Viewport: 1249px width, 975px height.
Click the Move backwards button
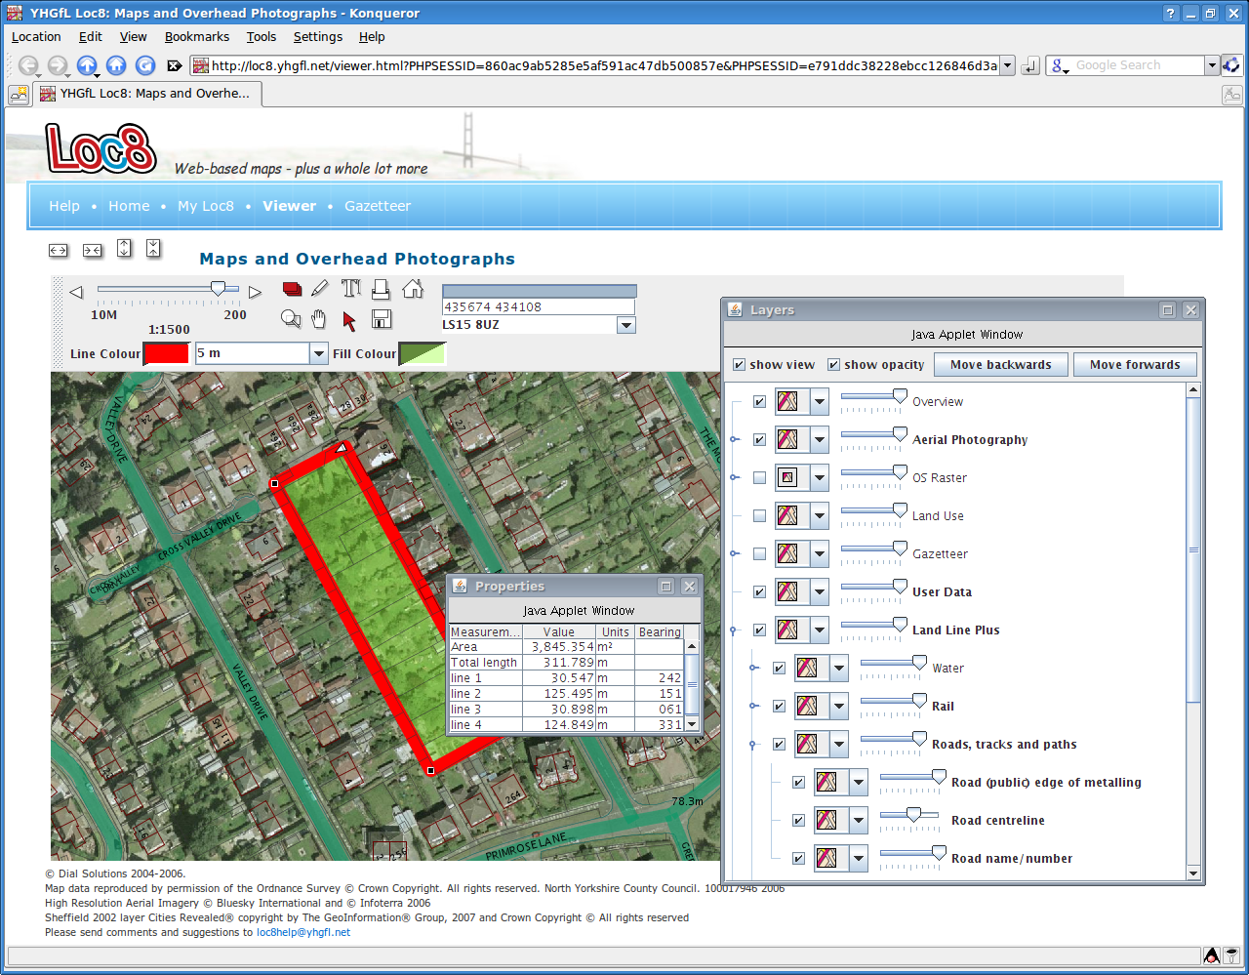coord(1001,364)
